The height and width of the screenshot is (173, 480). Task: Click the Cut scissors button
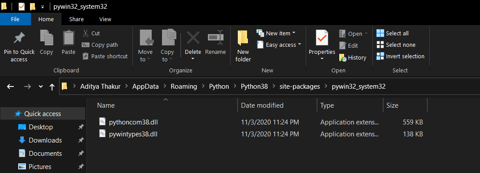coord(91,33)
